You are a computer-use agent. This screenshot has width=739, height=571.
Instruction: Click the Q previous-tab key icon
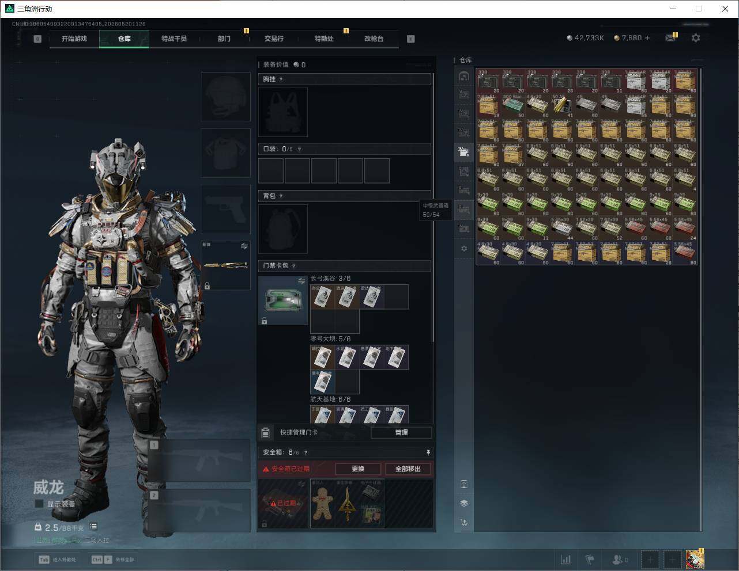[37, 39]
